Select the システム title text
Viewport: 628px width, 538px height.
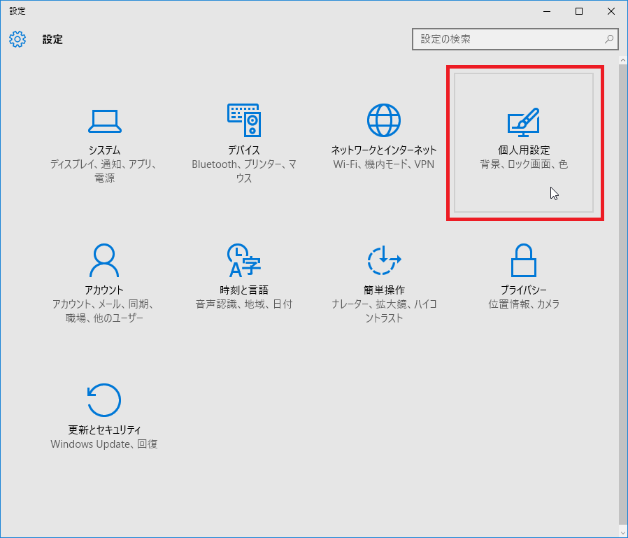point(104,150)
